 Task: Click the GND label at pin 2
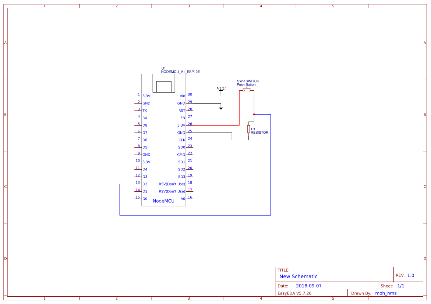point(146,103)
